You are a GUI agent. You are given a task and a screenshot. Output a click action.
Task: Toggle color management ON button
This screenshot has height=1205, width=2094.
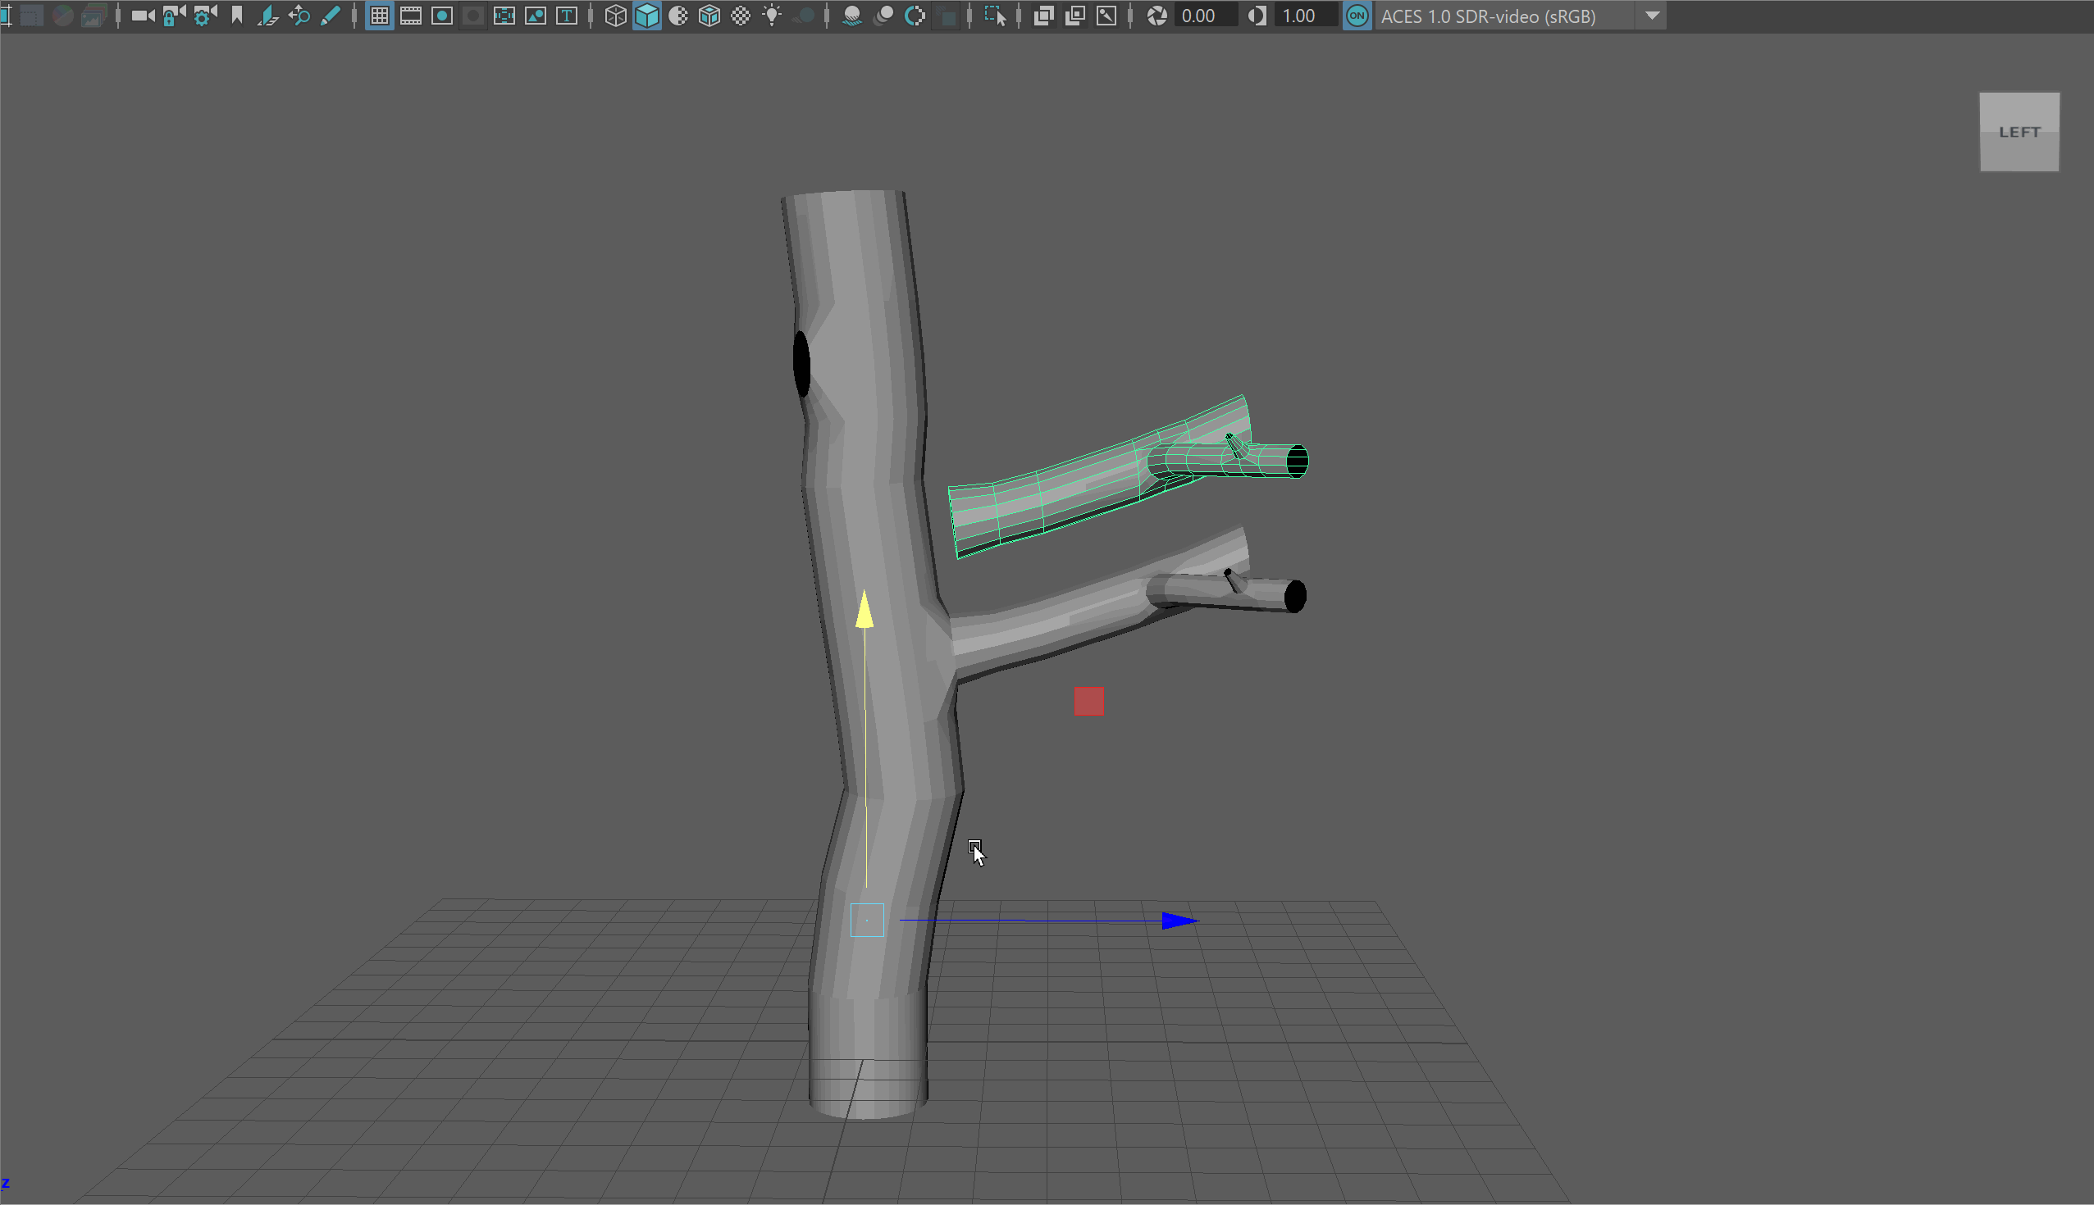click(x=1357, y=16)
